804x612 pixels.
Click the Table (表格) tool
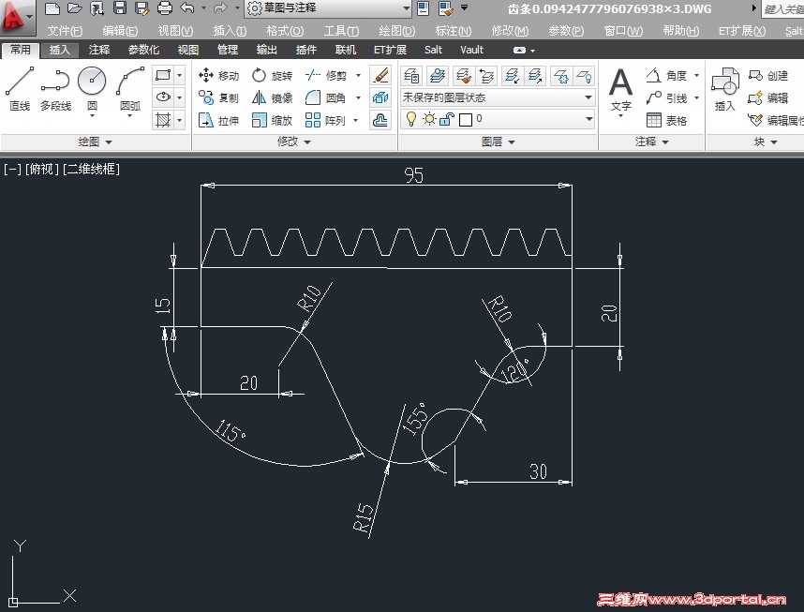click(x=666, y=120)
